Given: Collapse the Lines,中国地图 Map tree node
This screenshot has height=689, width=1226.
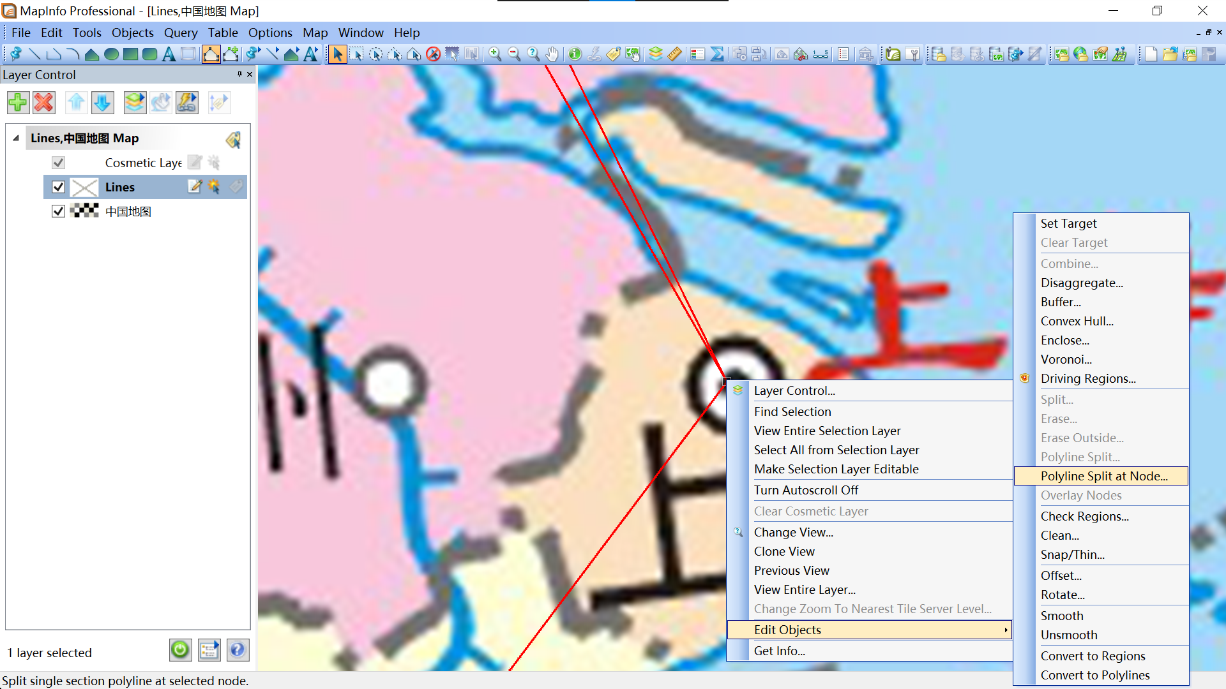Looking at the screenshot, I should tap(16, 138).
